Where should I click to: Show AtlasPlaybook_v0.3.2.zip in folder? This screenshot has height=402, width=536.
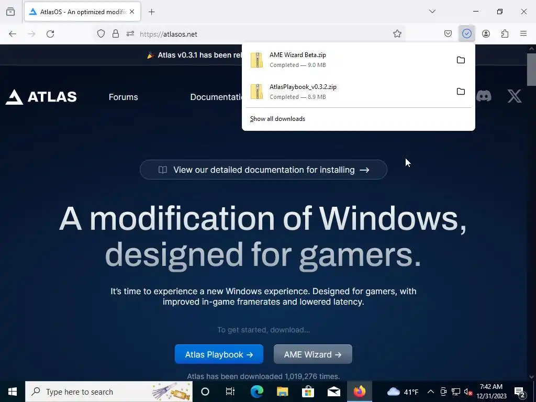tap(461, 92)
